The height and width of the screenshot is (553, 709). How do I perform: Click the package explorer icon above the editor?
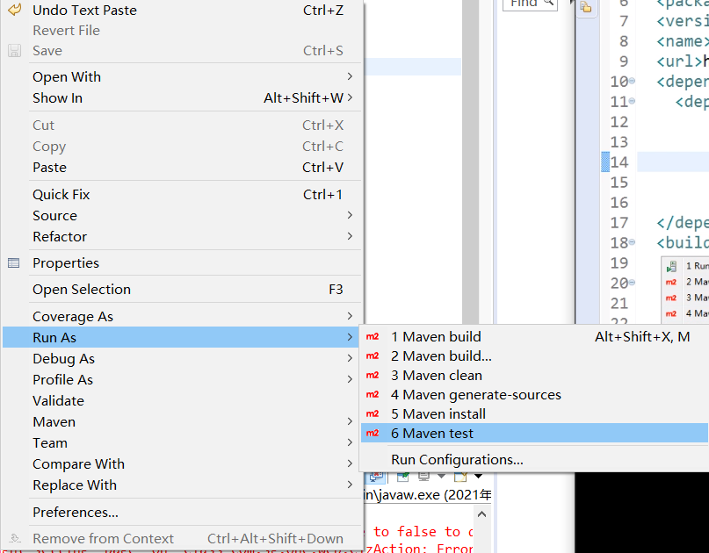point(586,7)
